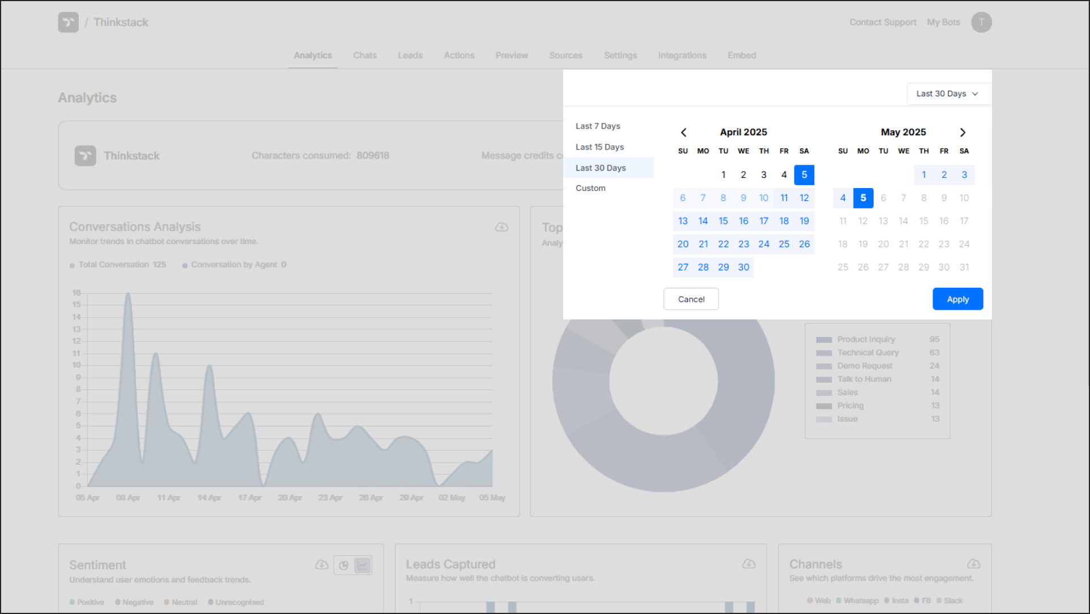
Task: Open the Analytics tab
Action: coord(313,56)
